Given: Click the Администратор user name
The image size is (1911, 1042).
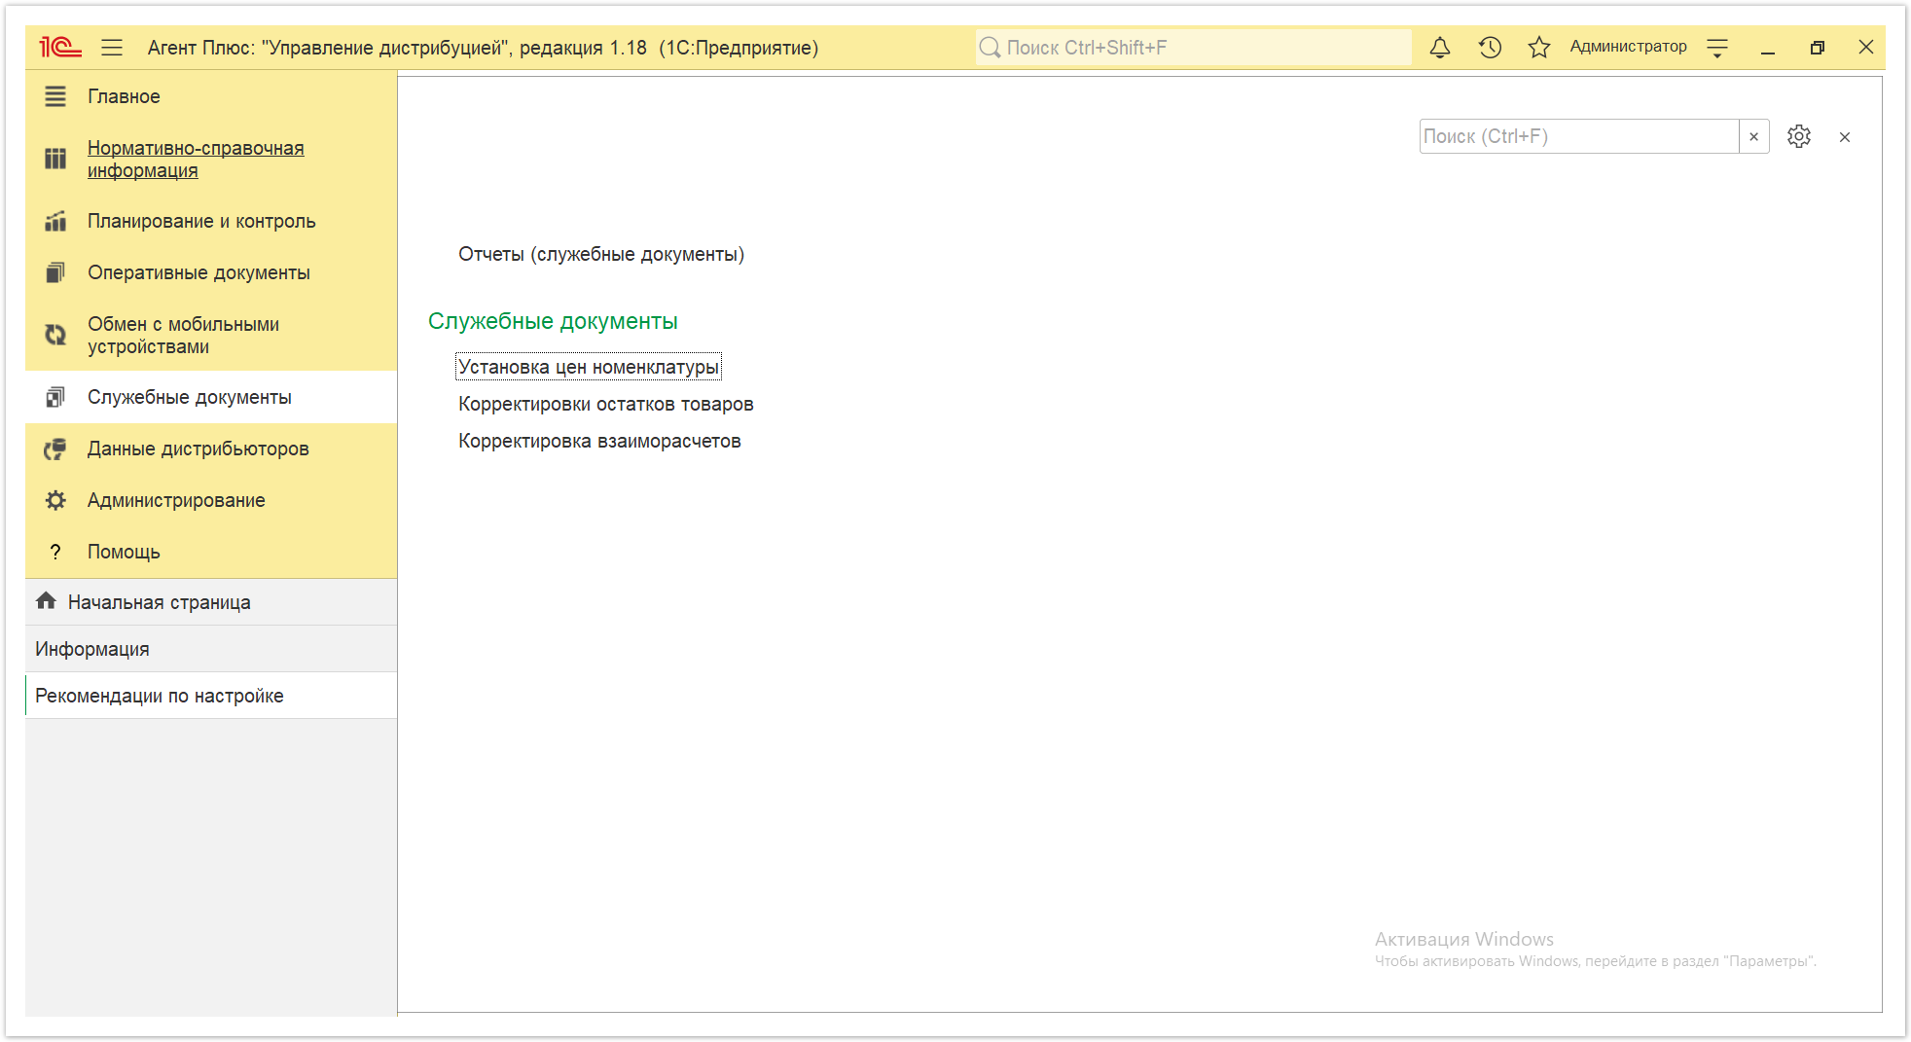Looking at the screenshot, I should 1628,47.
